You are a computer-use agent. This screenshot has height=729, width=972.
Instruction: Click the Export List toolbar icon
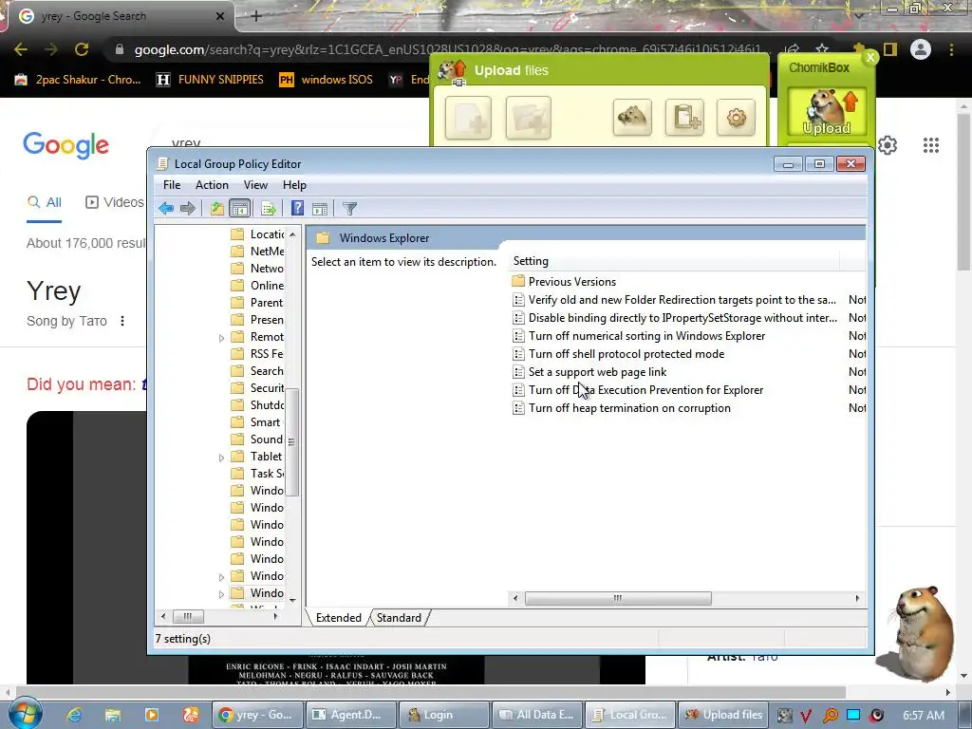[x=269, y=209]
